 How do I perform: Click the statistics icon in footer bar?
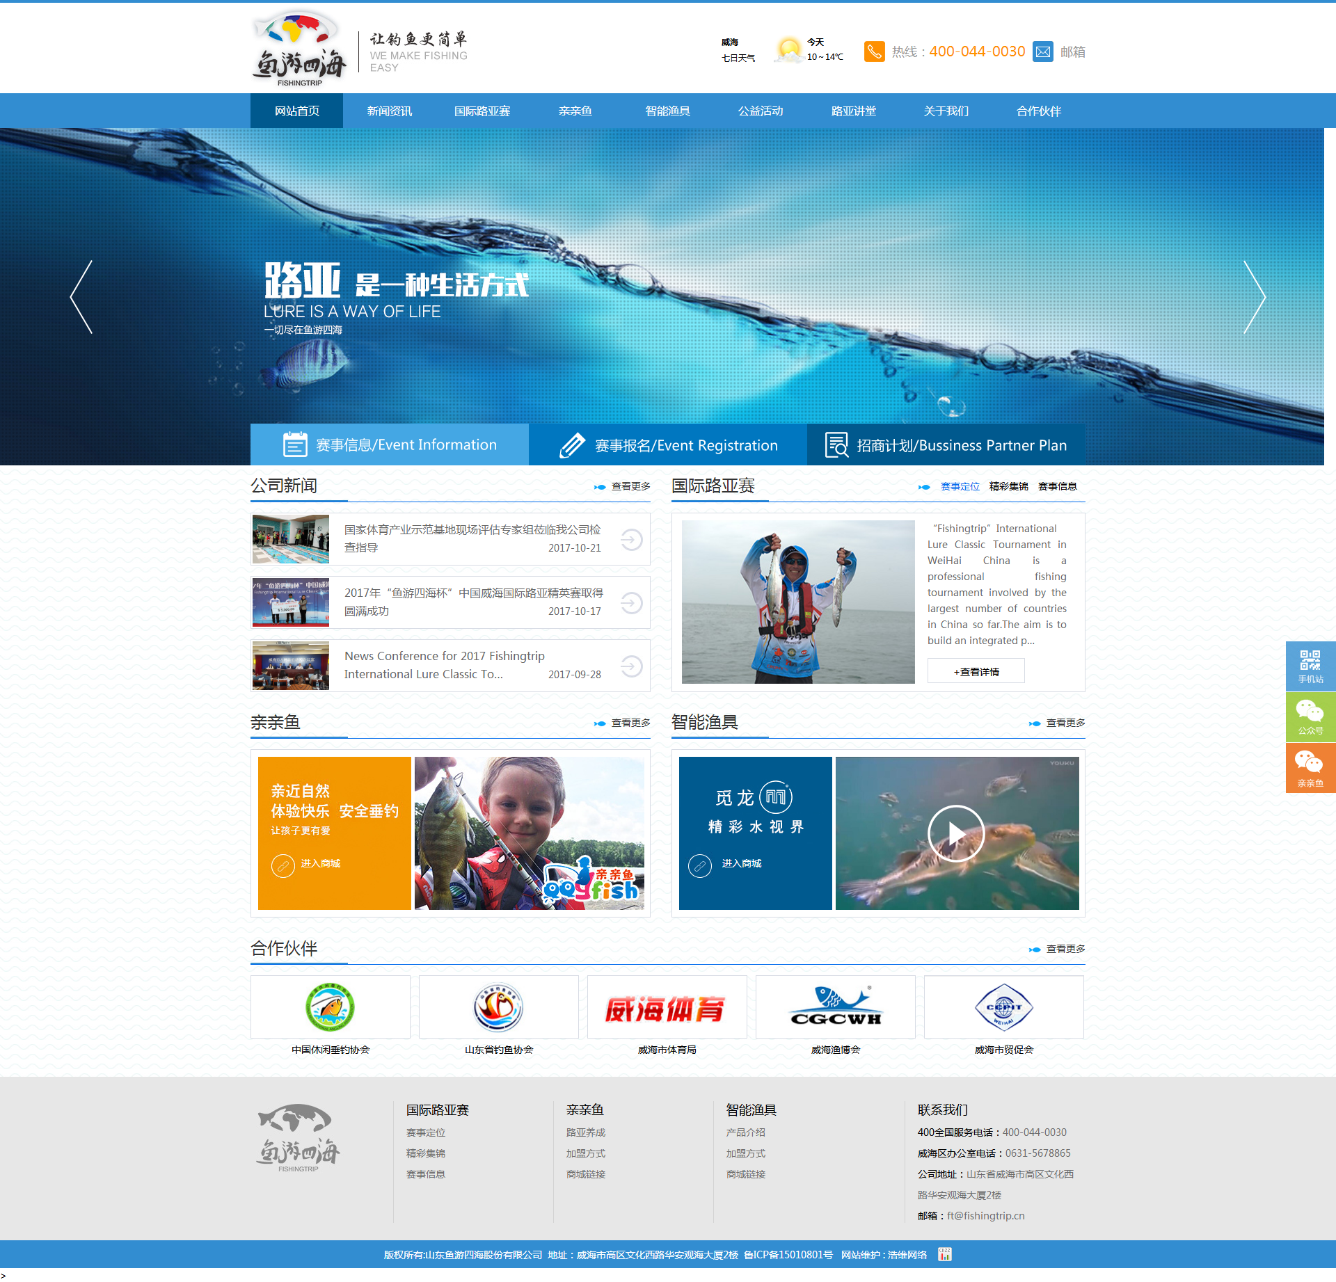pyautogui.click(x=944, y=1254)
